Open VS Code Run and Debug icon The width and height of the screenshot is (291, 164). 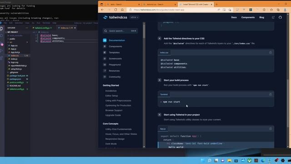1,51
